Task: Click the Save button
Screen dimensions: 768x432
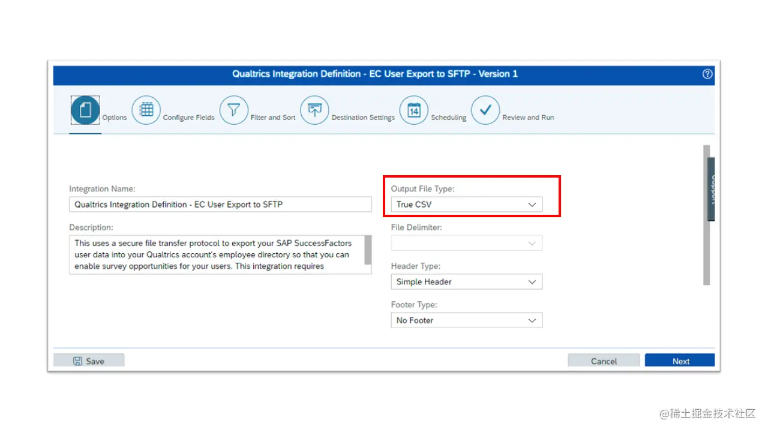Action: 89,361
